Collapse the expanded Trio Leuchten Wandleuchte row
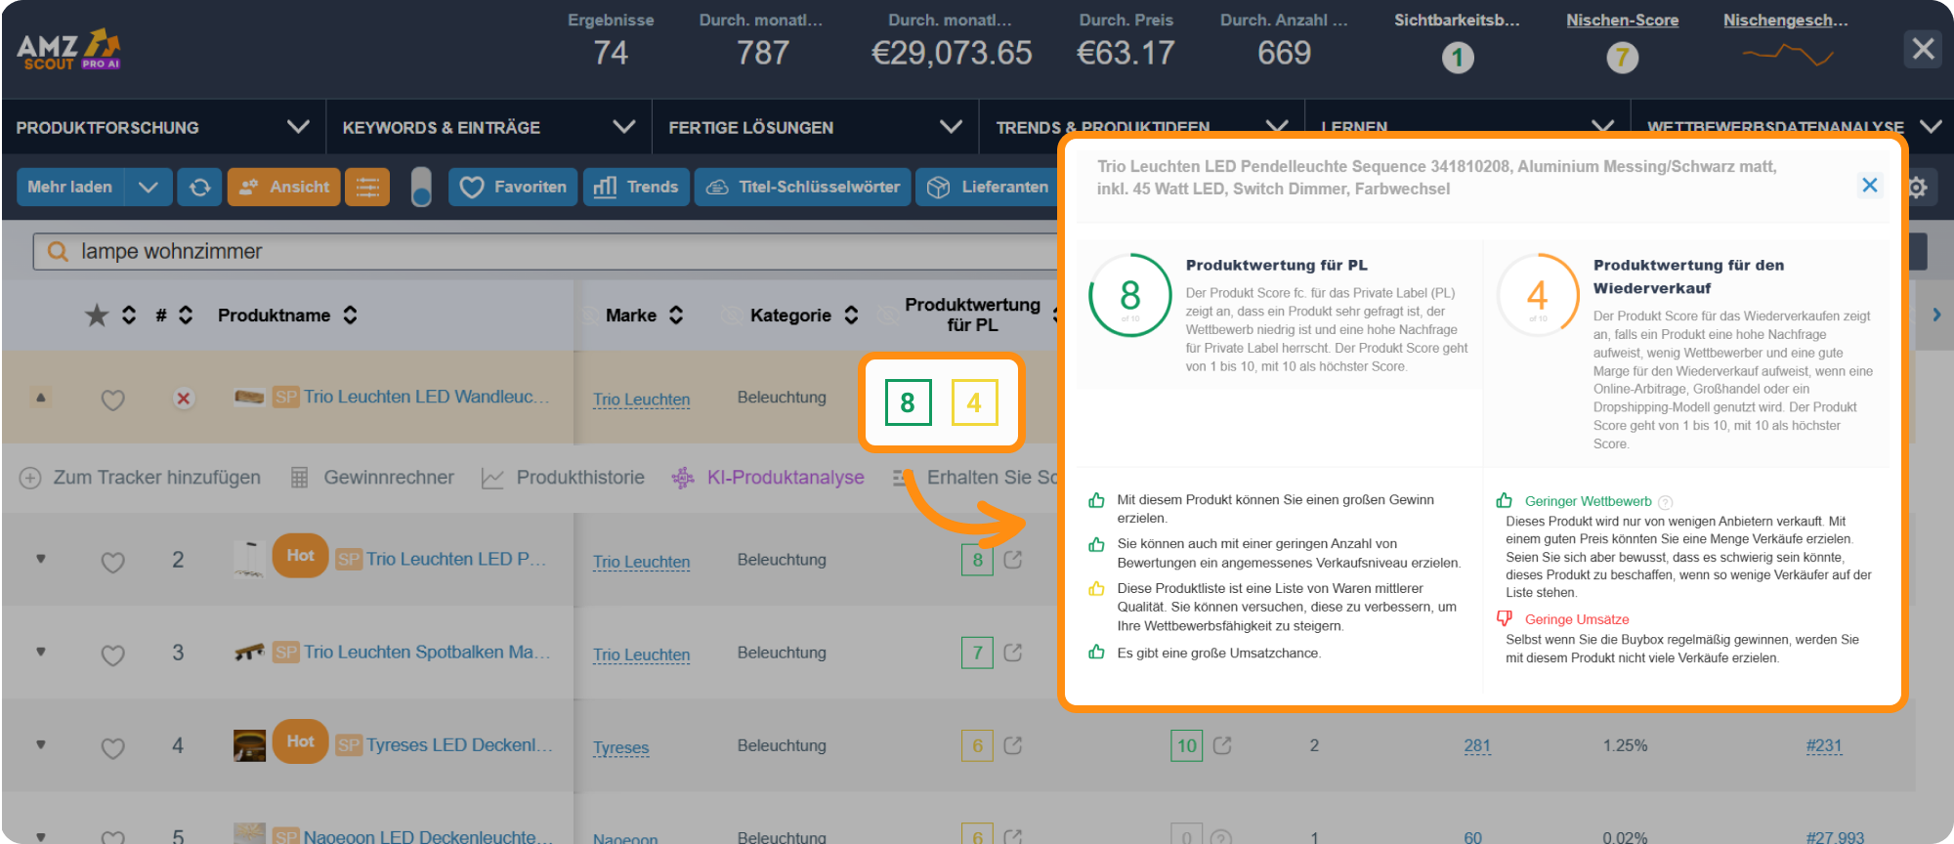The image size is (1954, 844). pos(41,398)
